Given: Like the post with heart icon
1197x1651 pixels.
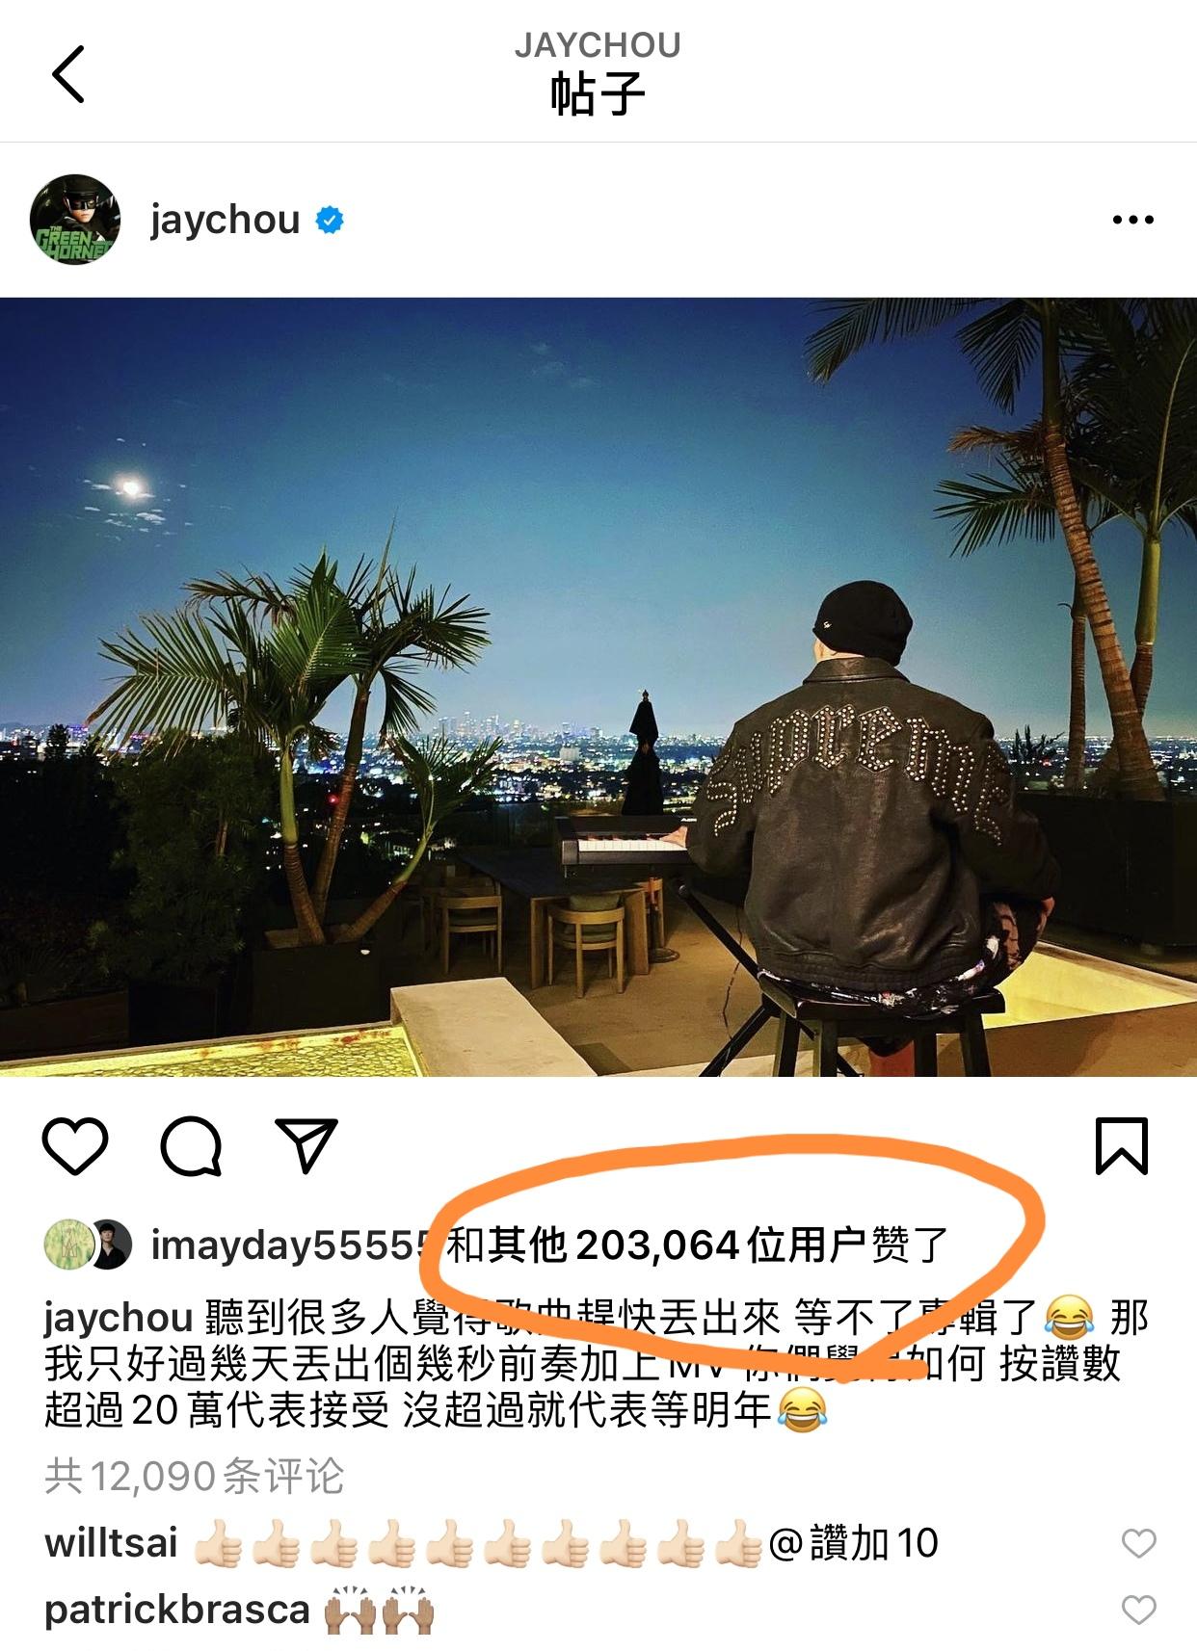Looking at the screenshot, I should pyautogui.click(x=75, y=1145).
